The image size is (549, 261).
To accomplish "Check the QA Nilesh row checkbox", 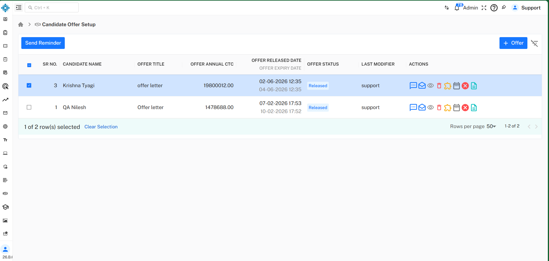I will point(29,107).
